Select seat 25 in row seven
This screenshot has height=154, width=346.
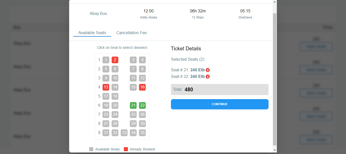(x=133, y=115)
